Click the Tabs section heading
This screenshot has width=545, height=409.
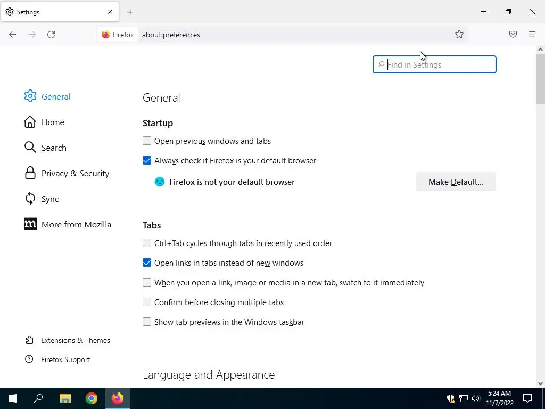(152, 225)
